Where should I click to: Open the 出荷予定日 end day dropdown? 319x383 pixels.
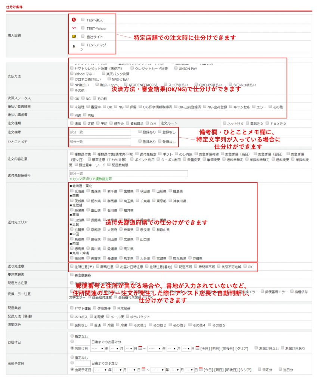coord(190,370)
